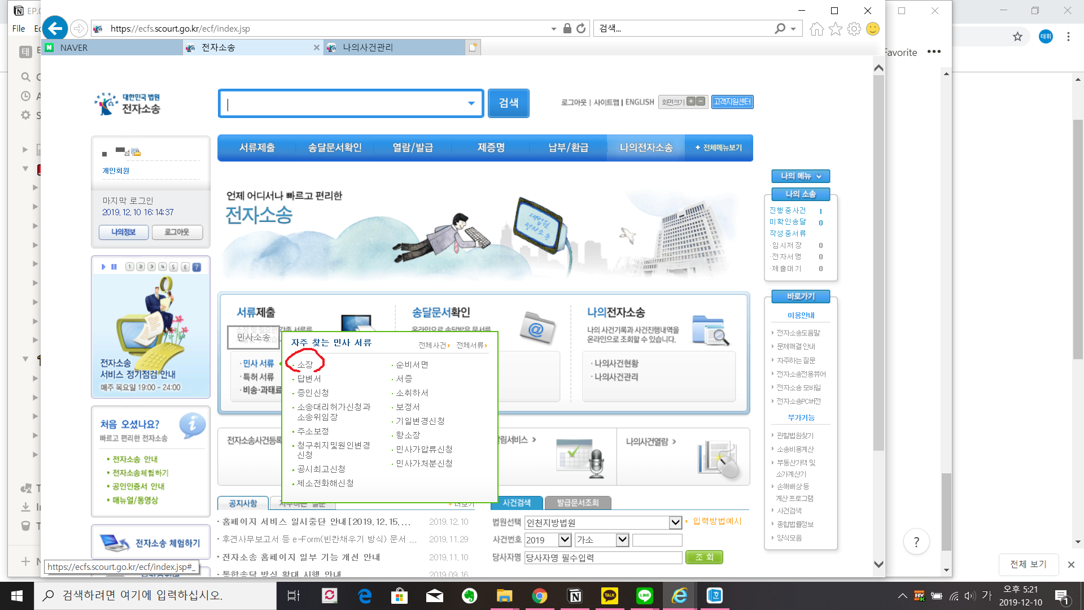
Task: Expand the IE search provider dropdown arrow
Action: (x=793, y=29)
